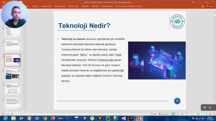
Task: Zoom out with the minus button
Action: click(x=190, y=114)
